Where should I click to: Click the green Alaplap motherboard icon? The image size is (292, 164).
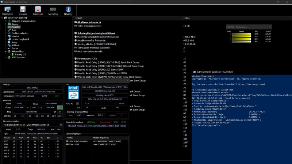(9, 24)
